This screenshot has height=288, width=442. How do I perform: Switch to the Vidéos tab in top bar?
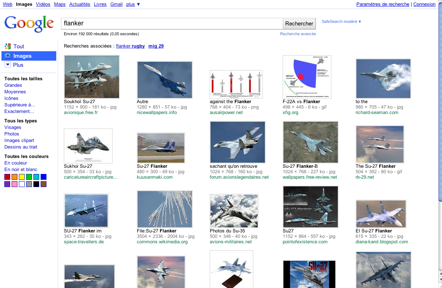click(43, 4)
